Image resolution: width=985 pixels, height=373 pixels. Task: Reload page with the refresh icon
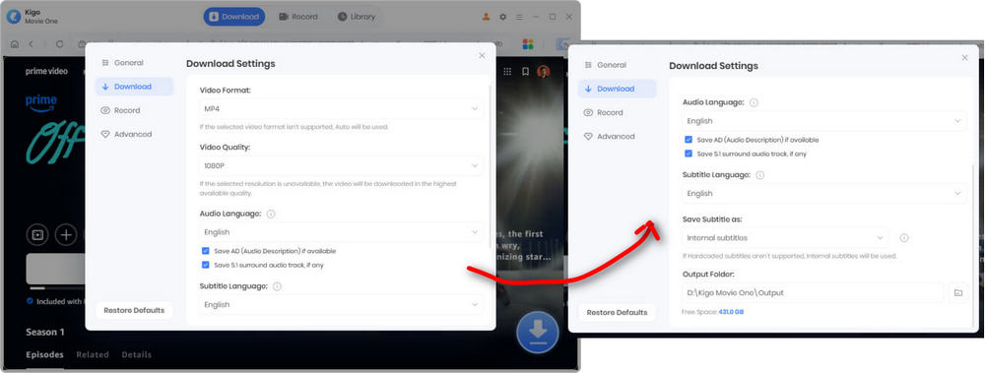(x=60, y=44)
